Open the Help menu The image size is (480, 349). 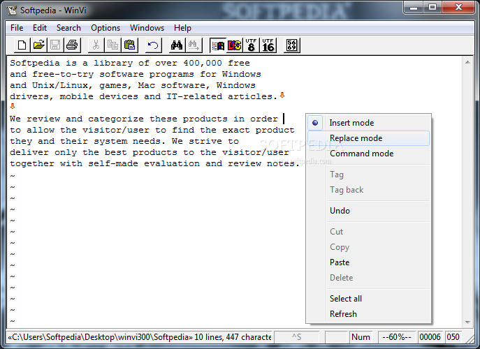pyautogui.click(x=182, y=28)
